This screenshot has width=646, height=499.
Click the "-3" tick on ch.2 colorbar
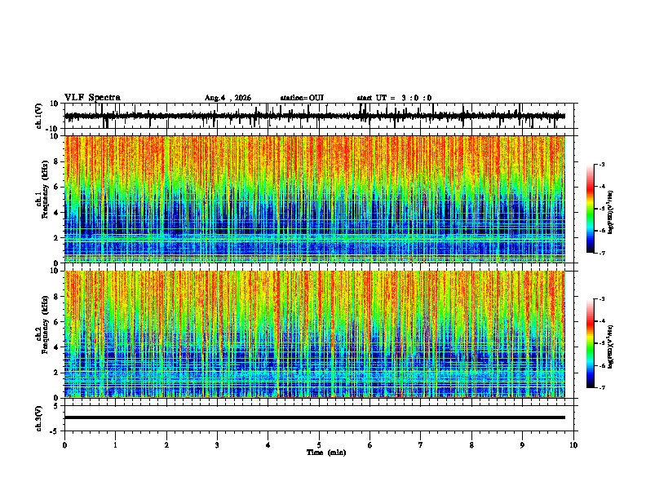click(601, 299)
